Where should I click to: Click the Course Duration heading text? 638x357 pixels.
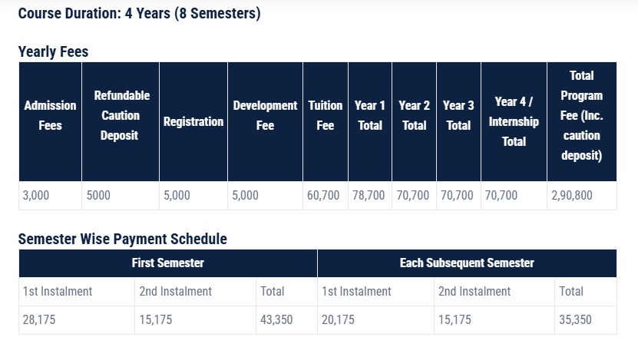pyautogui.click(x=139, y=15)
